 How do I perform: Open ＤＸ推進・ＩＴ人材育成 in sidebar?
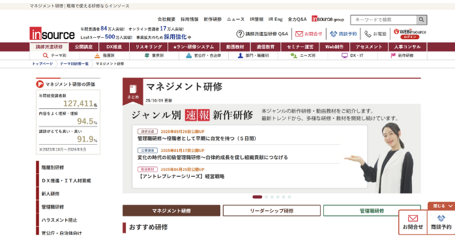(x=66, y=181)
